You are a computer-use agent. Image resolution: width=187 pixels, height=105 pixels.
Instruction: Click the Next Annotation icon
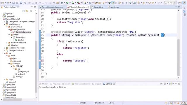pos(138,3)
